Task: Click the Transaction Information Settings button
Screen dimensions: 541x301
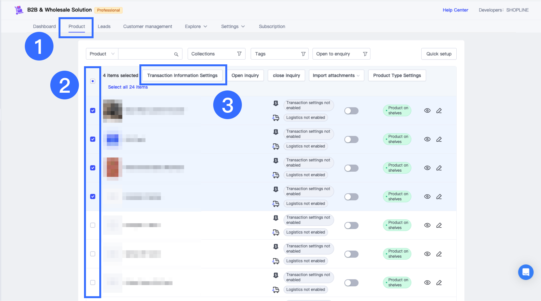Action: click(182, 75)
